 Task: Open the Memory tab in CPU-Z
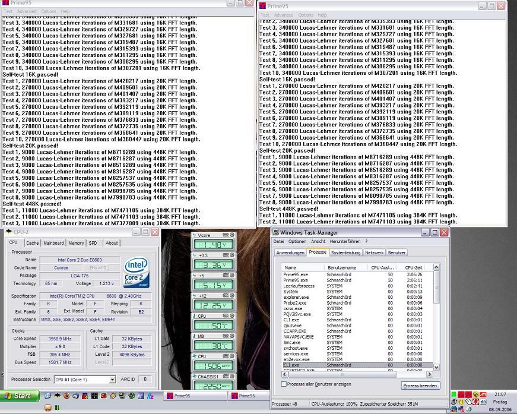pyautogui.click(x=76, y=243)
